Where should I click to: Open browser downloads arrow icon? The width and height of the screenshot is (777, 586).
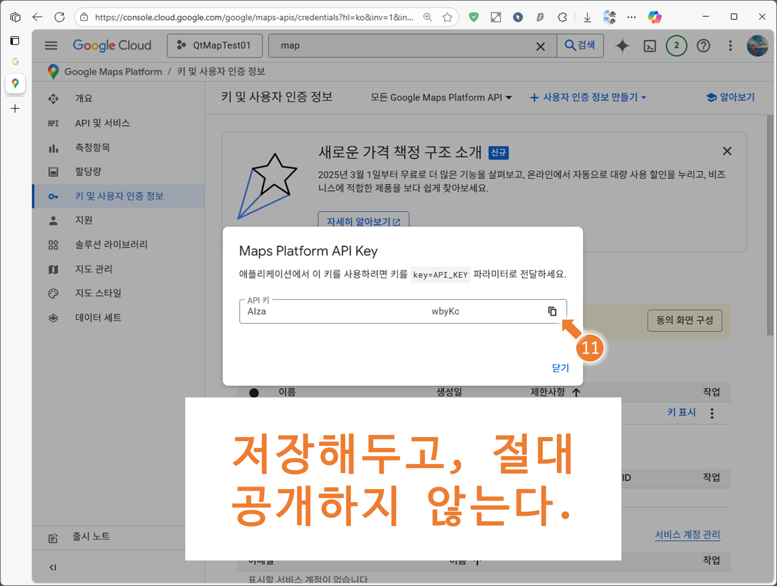click(x=587, y=17)
